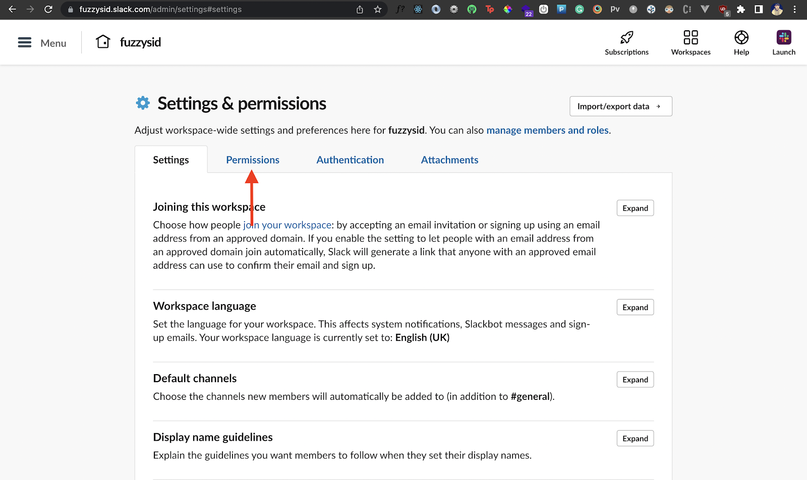Click the gear extension icon in the toolbar
The height and width of the screenshot is (480, 807).
coord(454,9)
